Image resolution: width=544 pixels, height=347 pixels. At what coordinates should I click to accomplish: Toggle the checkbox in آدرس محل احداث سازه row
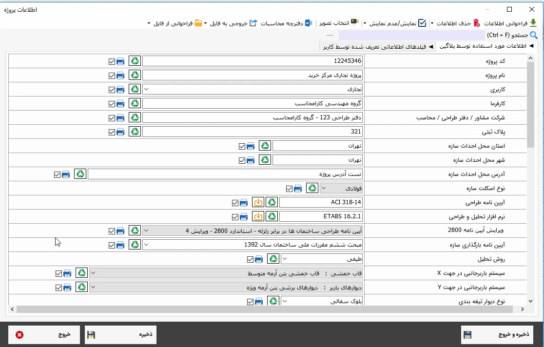click(57, 174)
